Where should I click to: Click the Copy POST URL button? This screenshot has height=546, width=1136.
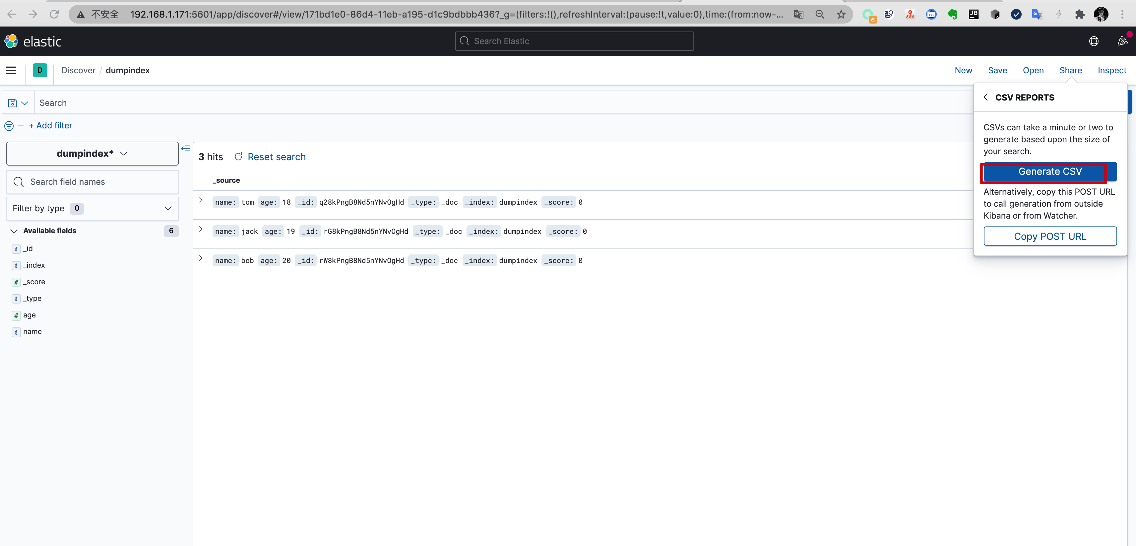click(x=1050, y=236)
